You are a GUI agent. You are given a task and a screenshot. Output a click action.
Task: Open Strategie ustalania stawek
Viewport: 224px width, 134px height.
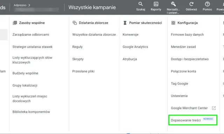pyautogui.click(x=33, y=47)
